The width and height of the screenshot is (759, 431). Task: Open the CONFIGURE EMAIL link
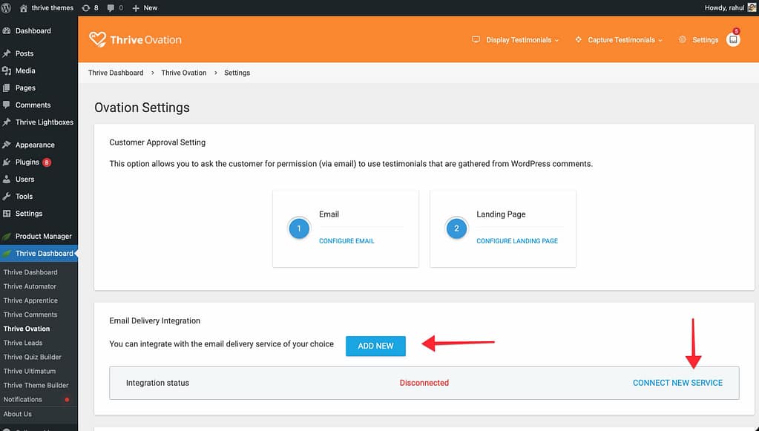(346, 241)
